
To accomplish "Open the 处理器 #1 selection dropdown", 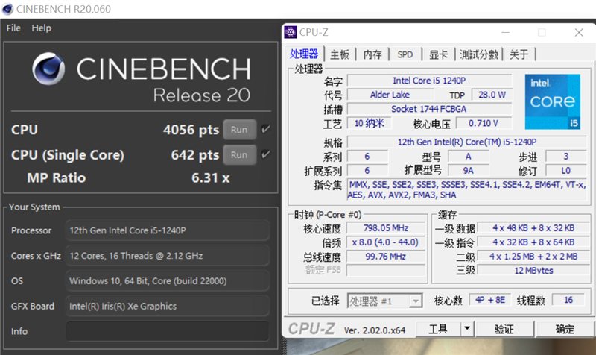I will click(384, 301).
